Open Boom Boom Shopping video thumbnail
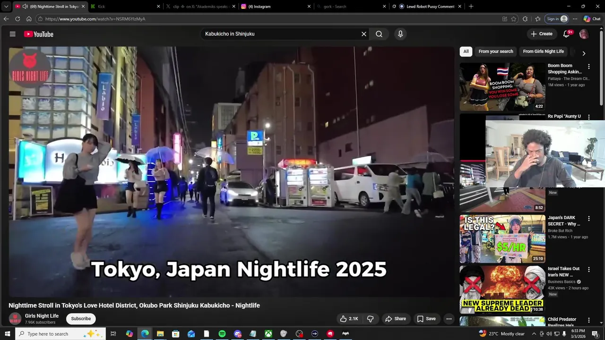Viewport: 605px width, 340px height. coord(502,87)
